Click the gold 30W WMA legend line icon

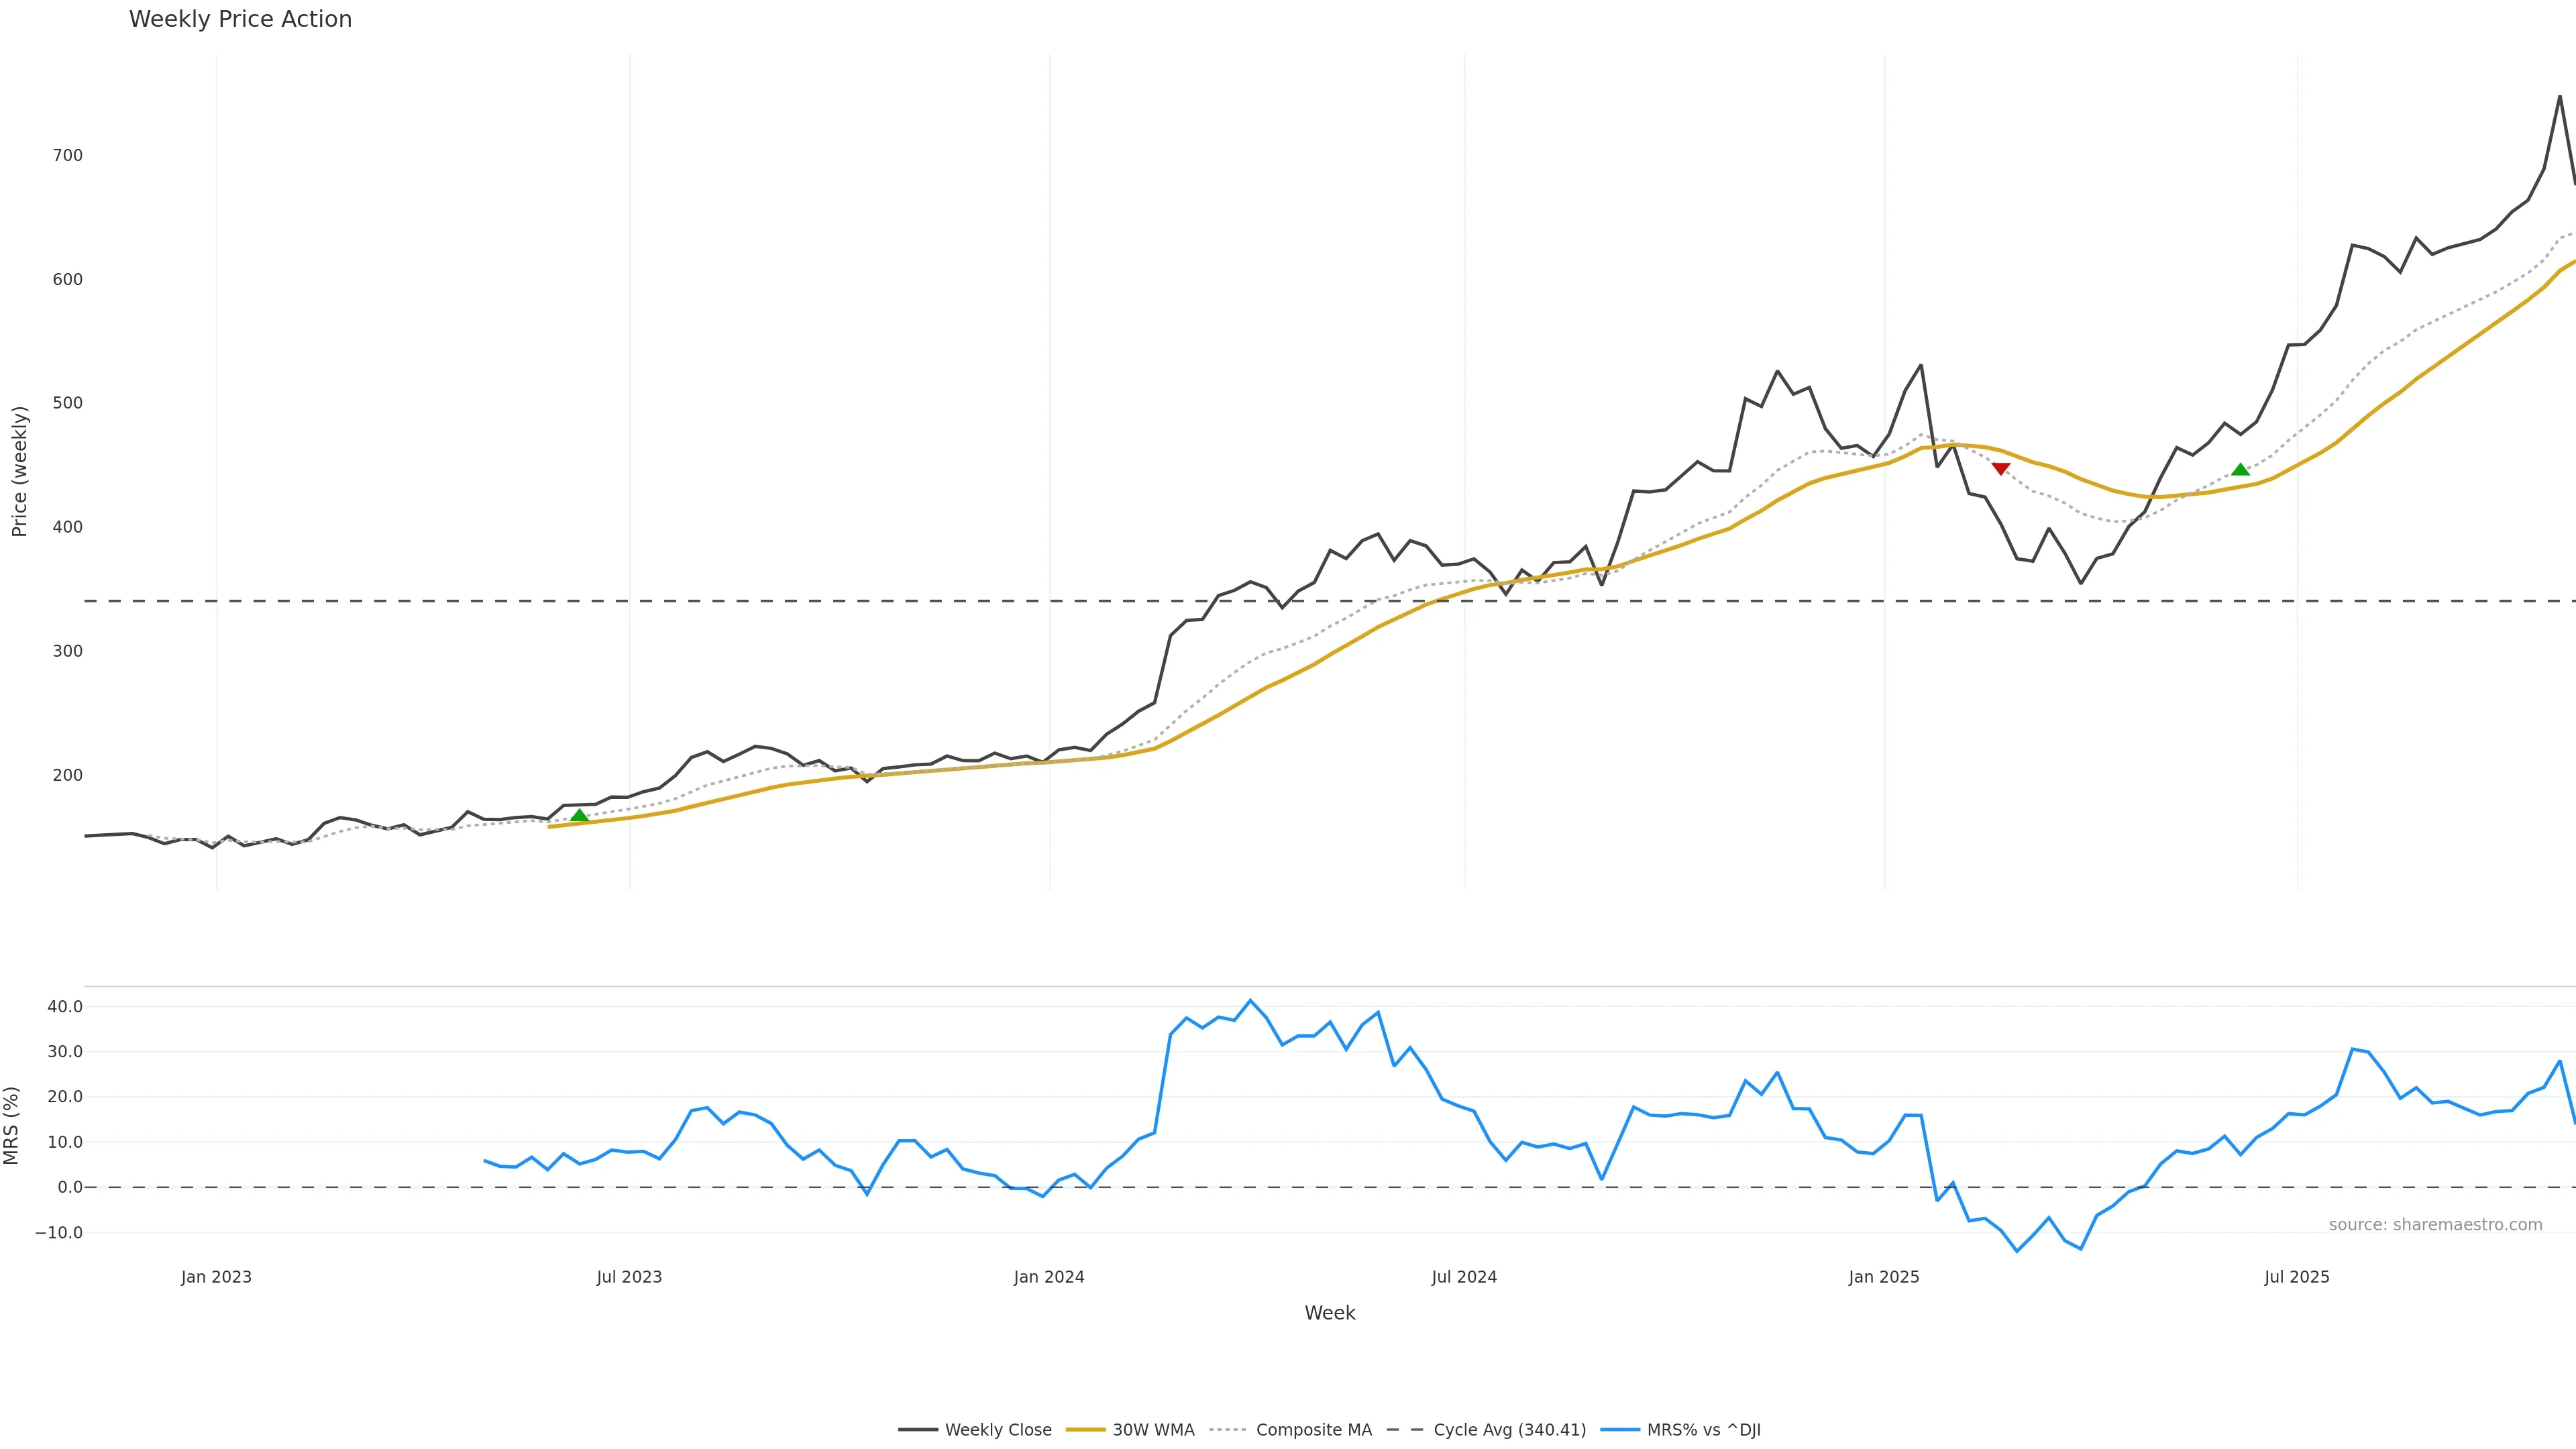[x=1085, y=1430]
